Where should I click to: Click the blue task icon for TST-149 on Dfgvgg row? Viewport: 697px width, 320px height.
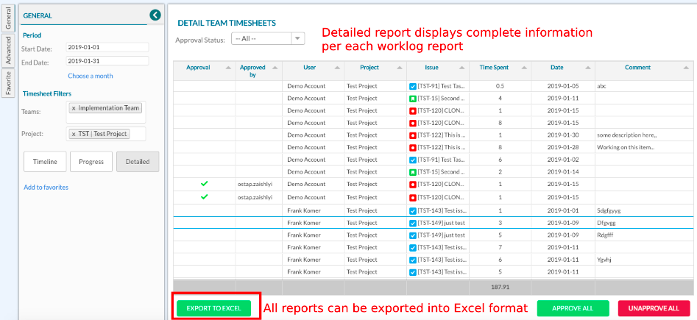(412, 222)
